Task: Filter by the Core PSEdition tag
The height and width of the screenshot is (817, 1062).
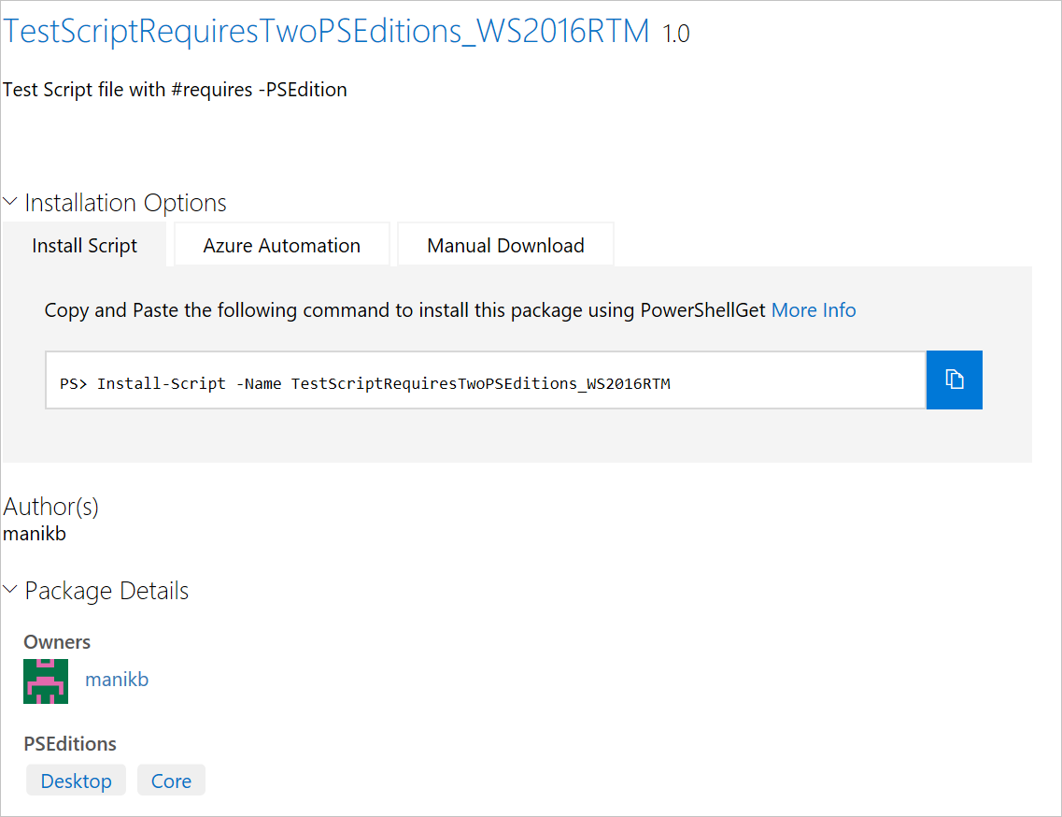Action: [171, 780]
